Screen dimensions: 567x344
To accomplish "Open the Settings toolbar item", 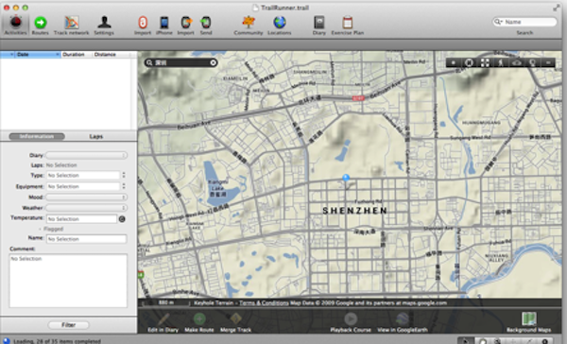I will 104,26.
